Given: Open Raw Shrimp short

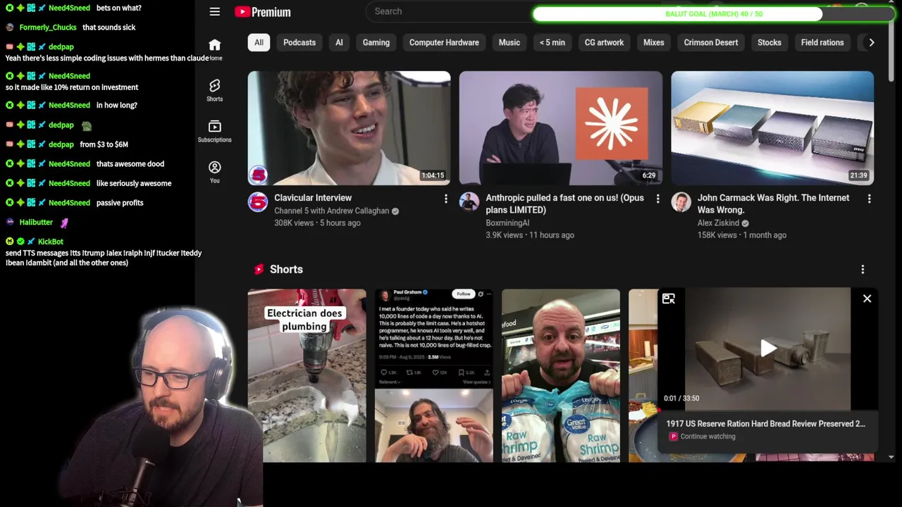Looking at the screenshot, I should (561, 375).
